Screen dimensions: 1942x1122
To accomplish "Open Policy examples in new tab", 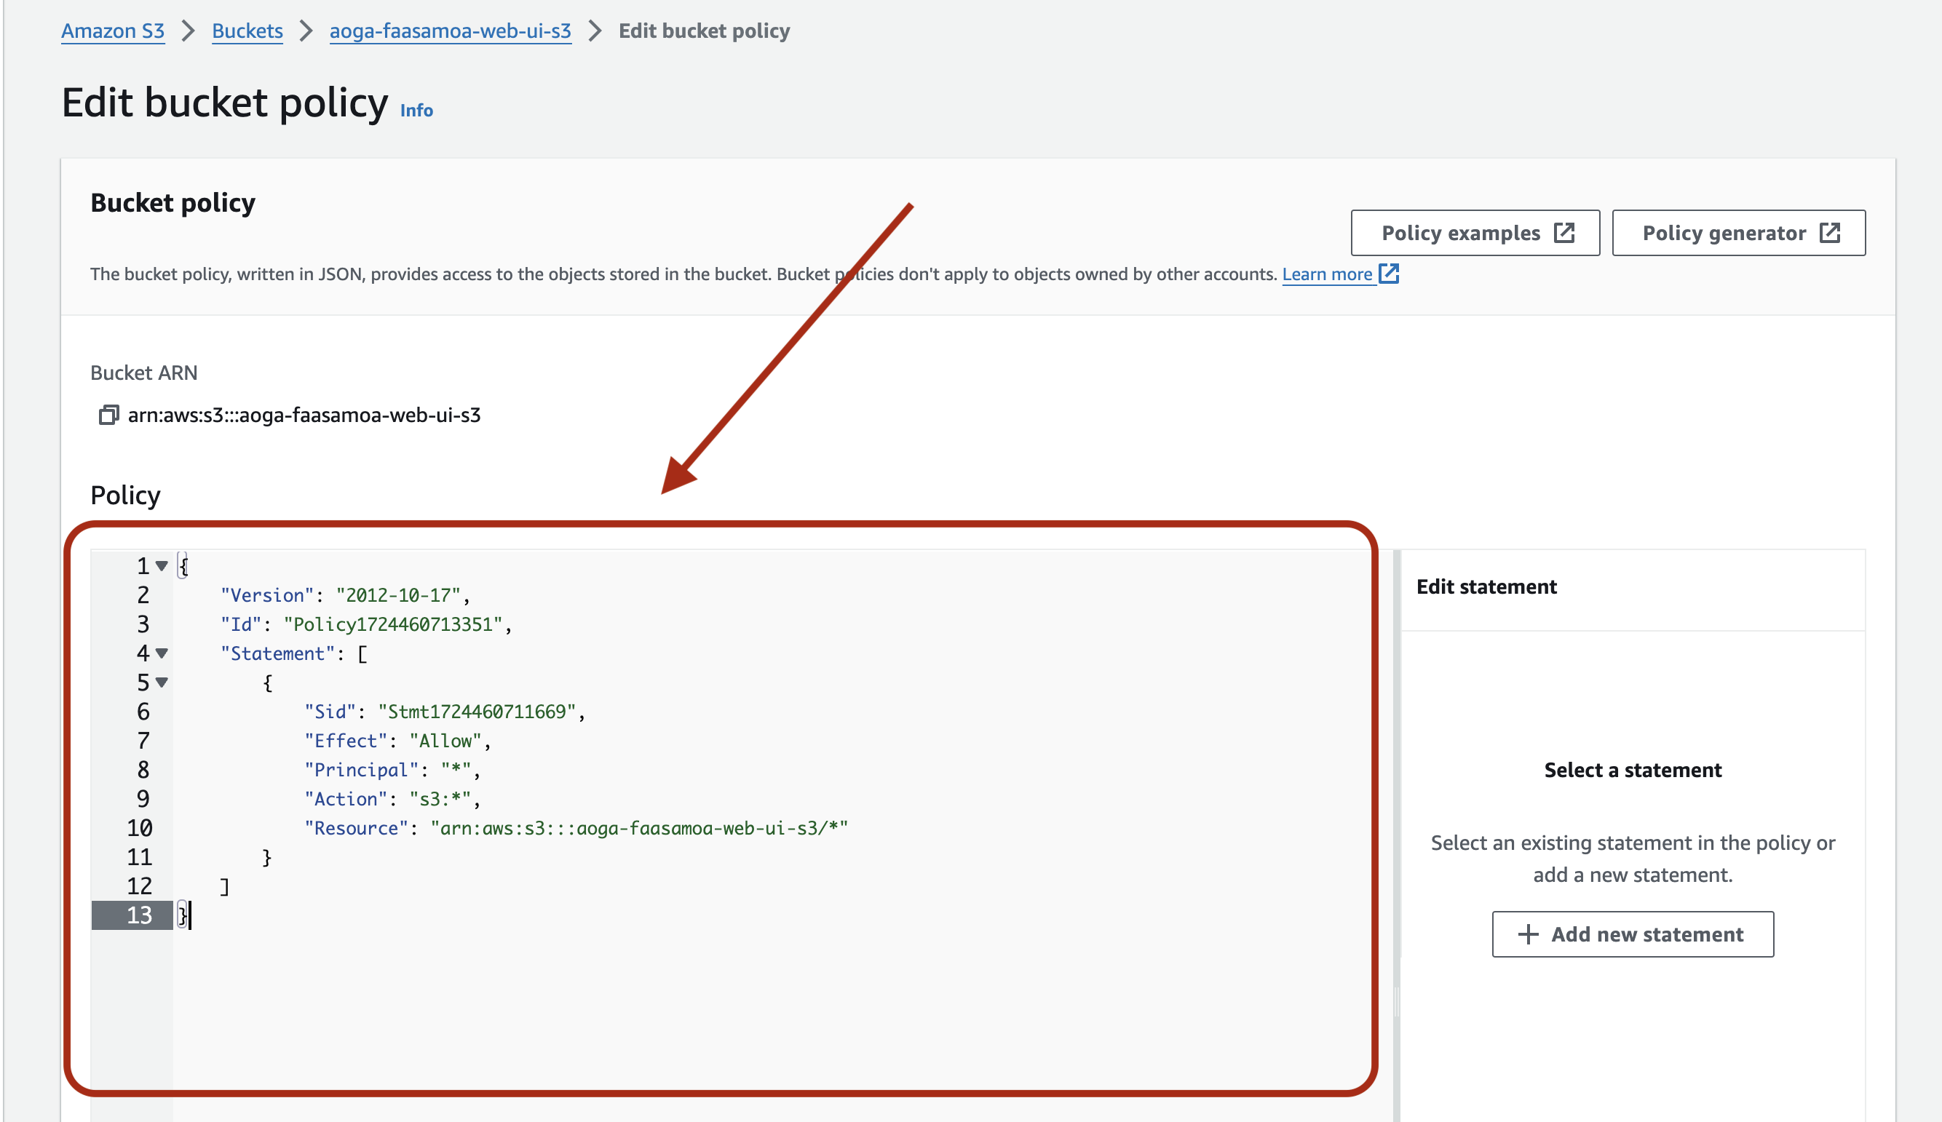I will pyautogui.click(x=1475, y=233).
